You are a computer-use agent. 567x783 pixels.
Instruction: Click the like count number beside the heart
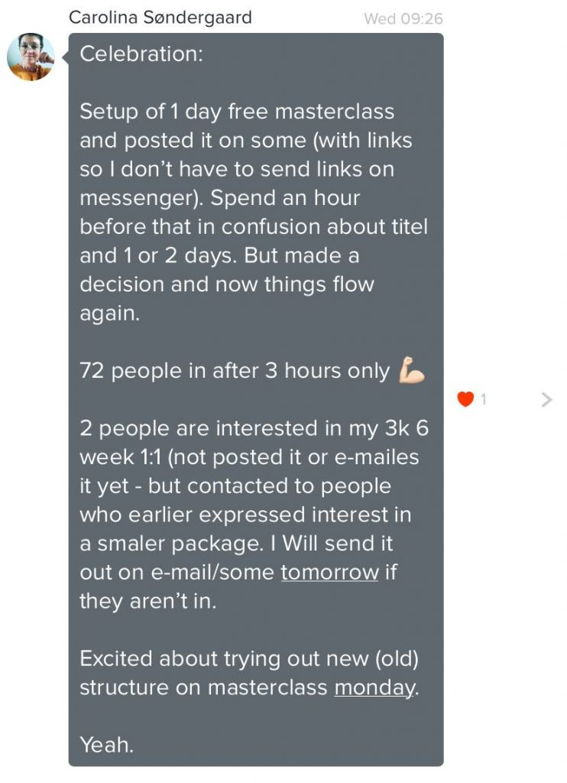(484, 399)
